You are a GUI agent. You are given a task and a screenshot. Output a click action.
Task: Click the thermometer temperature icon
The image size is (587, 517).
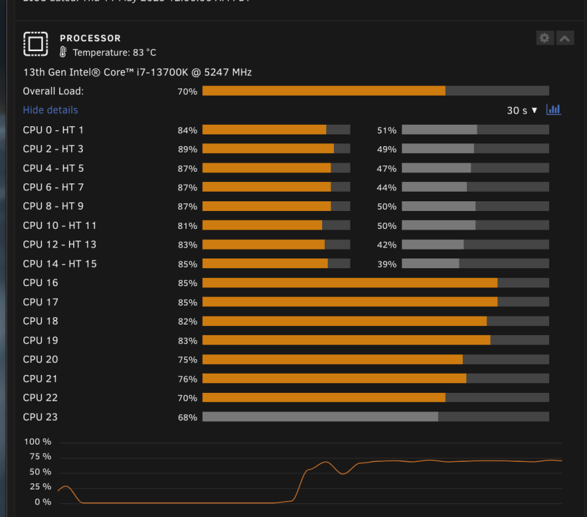coord(63,52)
